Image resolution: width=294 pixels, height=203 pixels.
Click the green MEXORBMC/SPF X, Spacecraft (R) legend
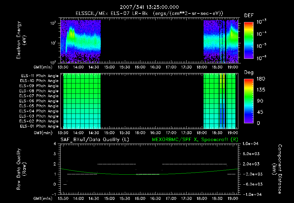click(x=195, y=140)
